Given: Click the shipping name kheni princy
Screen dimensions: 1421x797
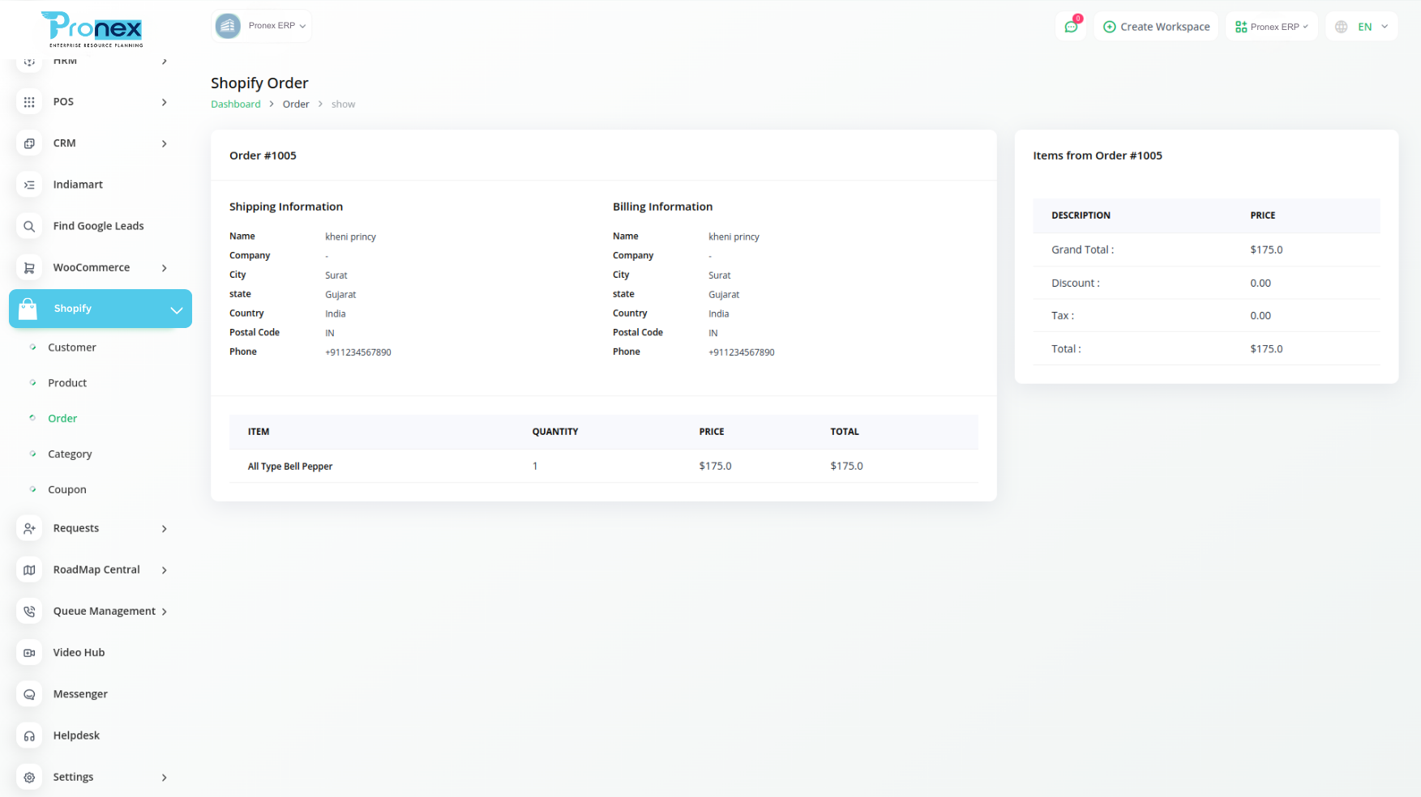Looking at the screenshot, I should 350,237.
